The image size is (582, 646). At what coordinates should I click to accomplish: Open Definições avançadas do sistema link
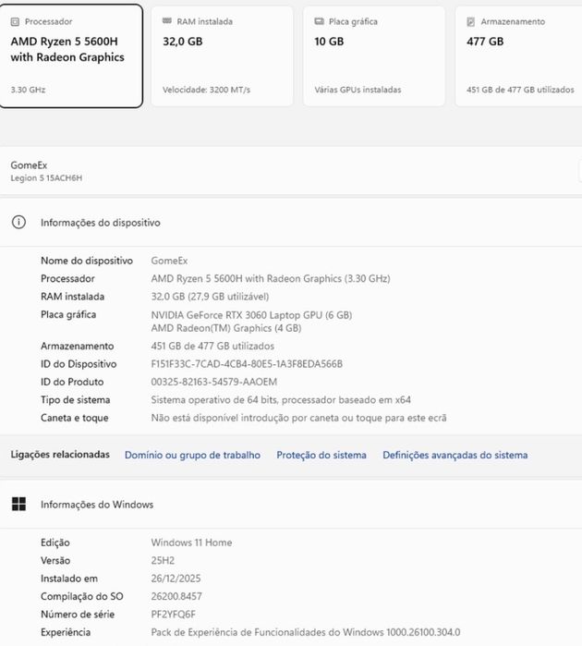point(455,455)
